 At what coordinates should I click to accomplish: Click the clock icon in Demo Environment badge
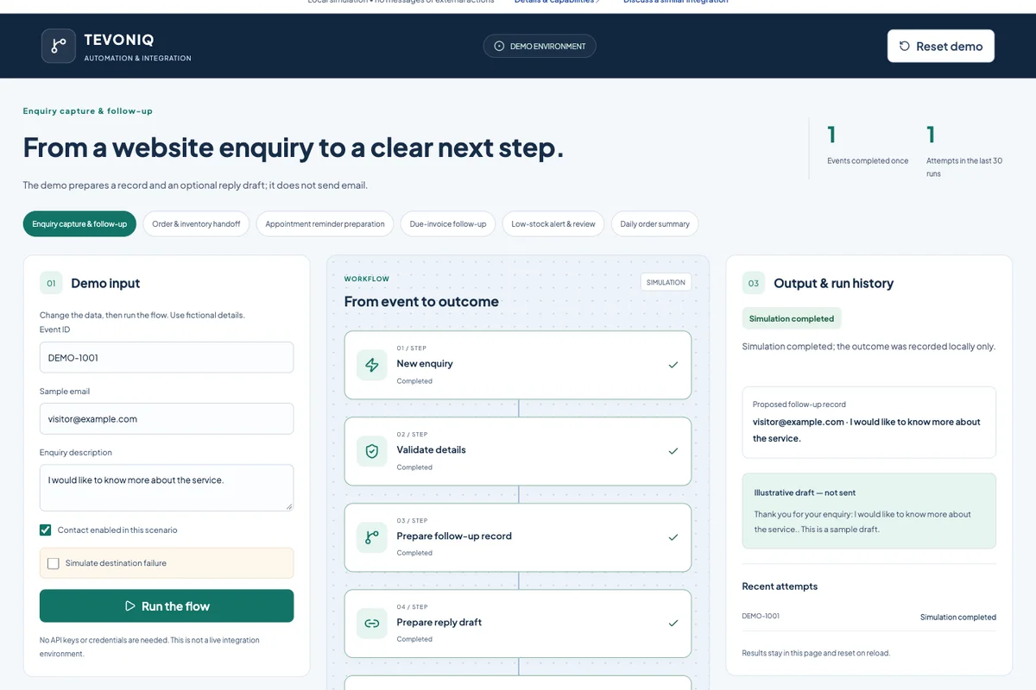tap(499, 47)
